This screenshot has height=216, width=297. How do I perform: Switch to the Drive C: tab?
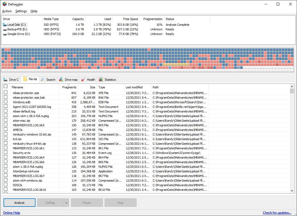pos(11,80)
